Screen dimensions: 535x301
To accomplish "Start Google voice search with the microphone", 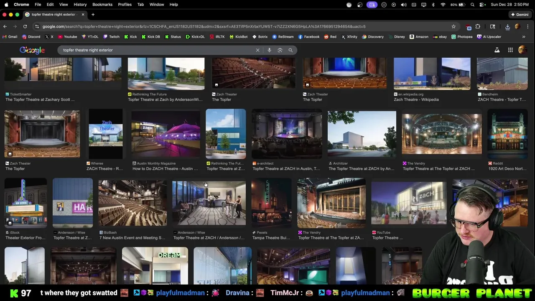I will click(269, 50).
